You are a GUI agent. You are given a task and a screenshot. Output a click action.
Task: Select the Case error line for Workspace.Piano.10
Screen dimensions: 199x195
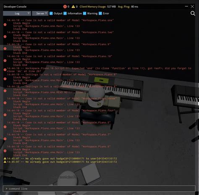click(x=60, y=56)
